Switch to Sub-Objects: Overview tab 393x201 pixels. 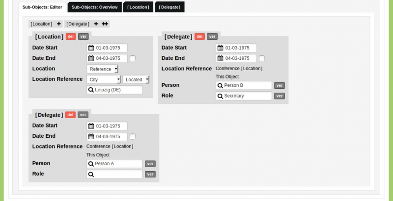click(x=94, y=7)
